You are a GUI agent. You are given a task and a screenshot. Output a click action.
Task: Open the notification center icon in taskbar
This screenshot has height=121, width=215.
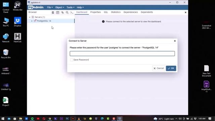pyautogui.click(x=210, y=119)
